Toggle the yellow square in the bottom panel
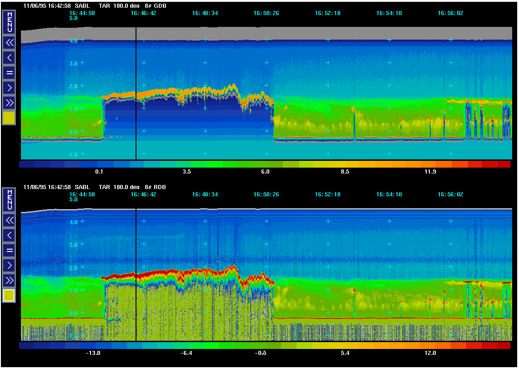 (x=10, y=296)
